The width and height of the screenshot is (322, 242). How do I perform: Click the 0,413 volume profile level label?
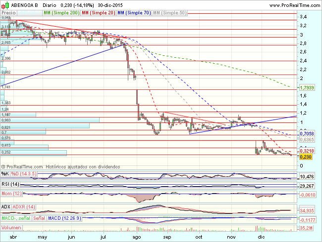[6, 145]
